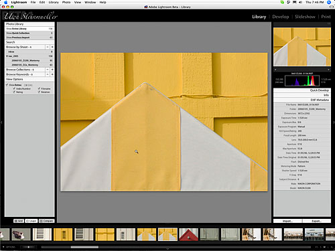This screenshot has height=251, width=335.
Task: Open the View menu
Action: point(78,2)
